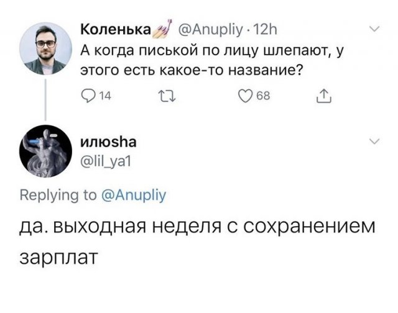398x313 pixels.
Task: Click the reply count 14
Action: click(x=103, y=96)
